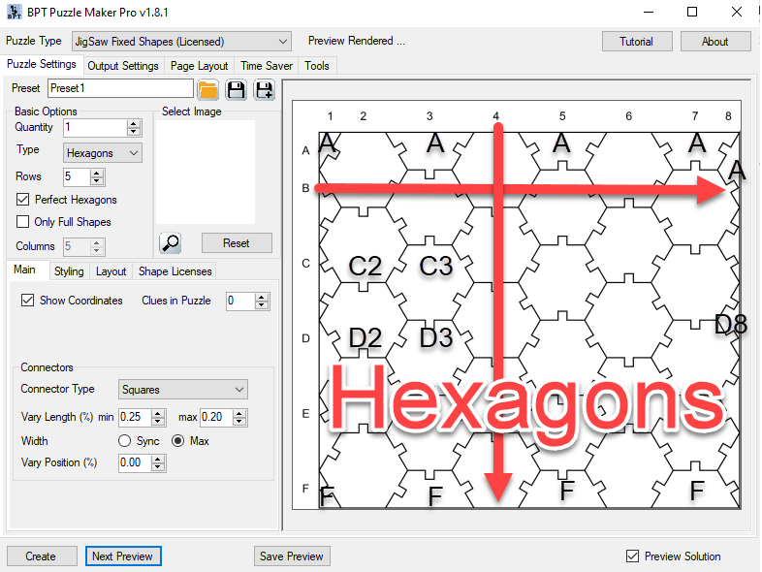Image resolution: width=762 pixels, height=572 pixels.
Task: Save preset with the floppy disk icon
Action: [236, 90]
